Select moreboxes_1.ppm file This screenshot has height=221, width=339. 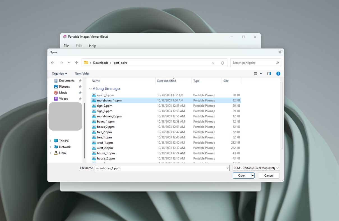[166, 101]
